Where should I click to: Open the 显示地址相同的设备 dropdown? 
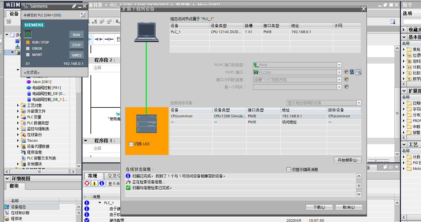click(x=359, y=103)
